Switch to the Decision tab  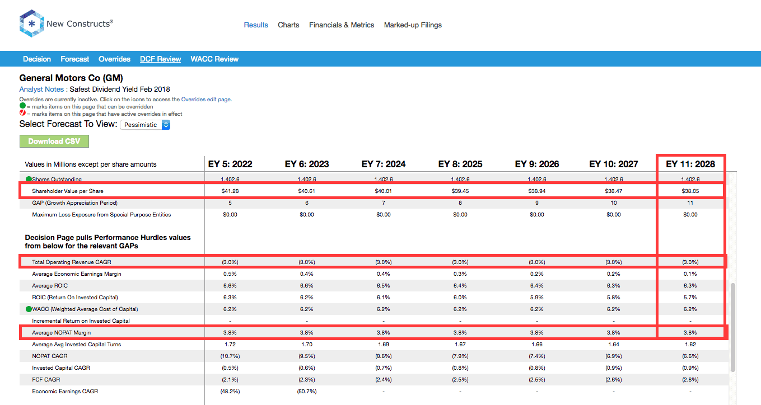tap(37, 59)
